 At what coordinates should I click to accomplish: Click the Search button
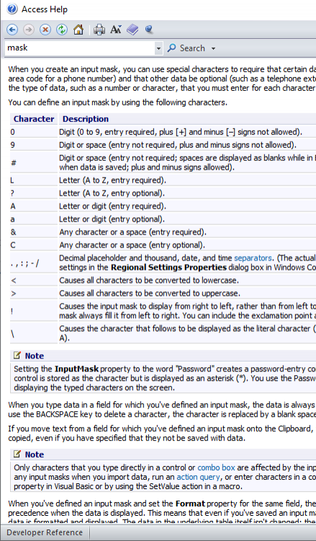pyautogui.click(x=187, y=48)
